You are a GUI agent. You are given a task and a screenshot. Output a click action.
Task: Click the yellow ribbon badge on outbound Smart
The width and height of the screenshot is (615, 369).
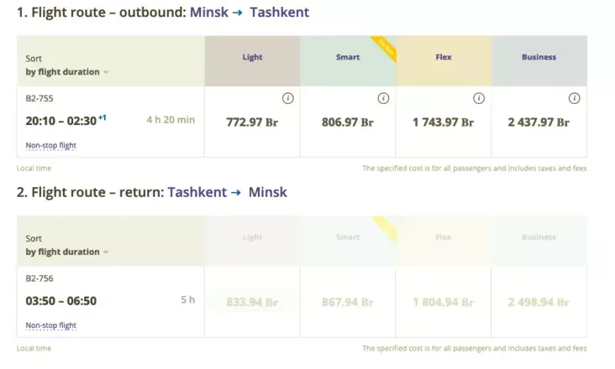pyautogui.click(x=386, y=48)
